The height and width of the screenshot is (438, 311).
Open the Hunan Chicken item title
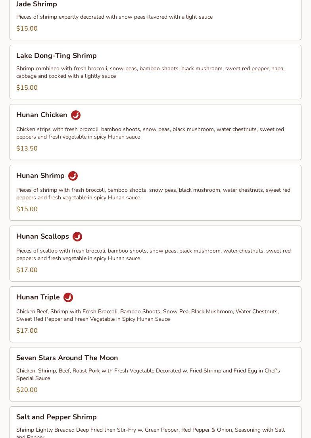[42, 115]
